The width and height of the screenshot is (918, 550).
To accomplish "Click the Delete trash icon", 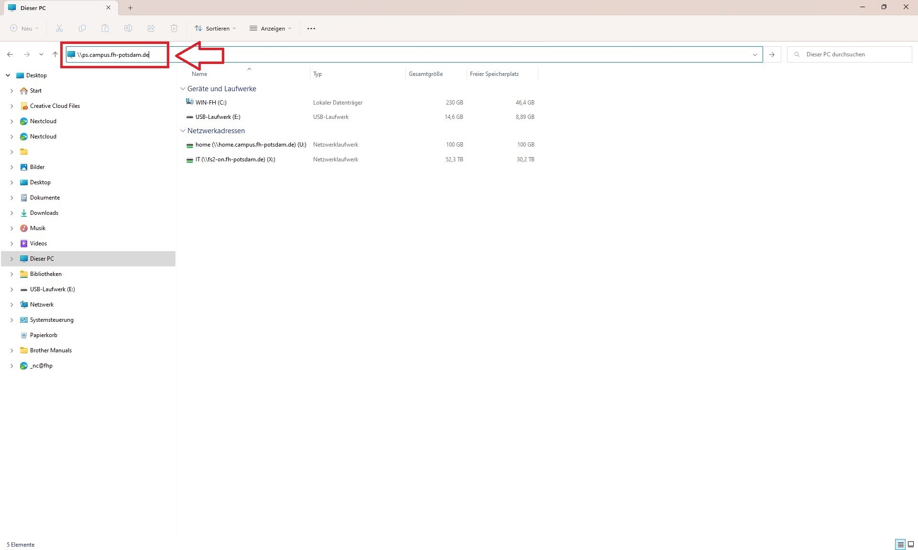I will click(x=174, y=29).
